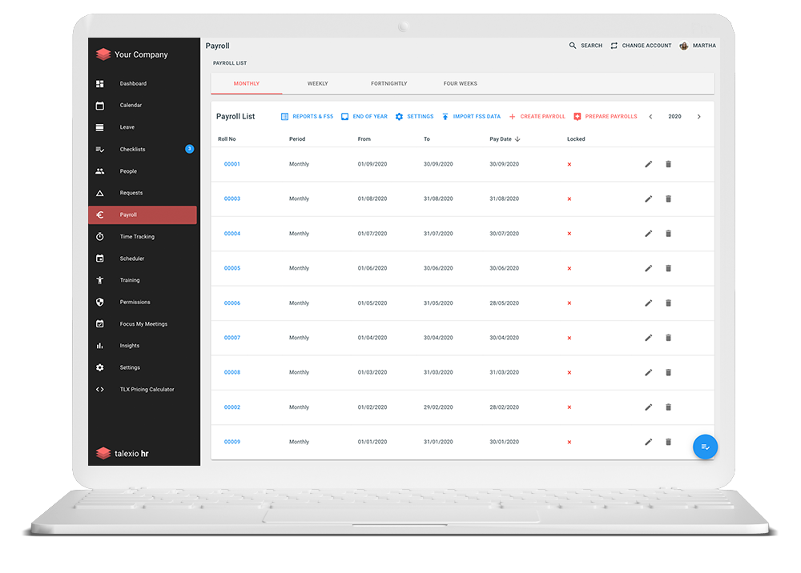
Task: Open Reports & FSS
Action: [x=307, y=116]
